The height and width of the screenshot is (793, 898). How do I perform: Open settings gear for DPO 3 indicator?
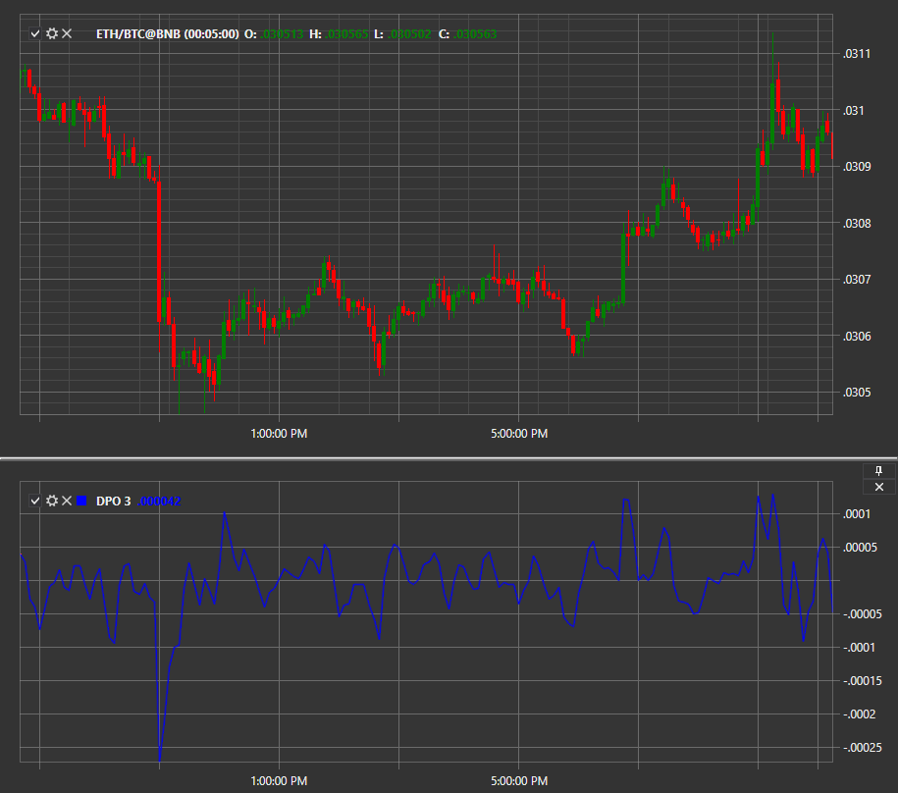pyautogui.click(x=52, y=501)
